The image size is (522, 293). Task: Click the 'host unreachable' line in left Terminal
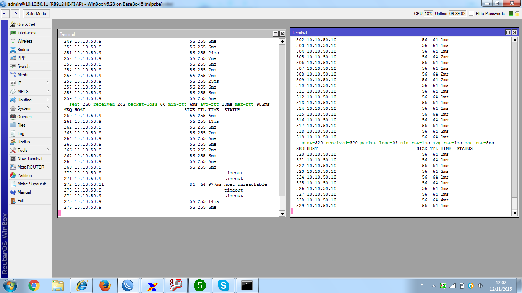165,184
